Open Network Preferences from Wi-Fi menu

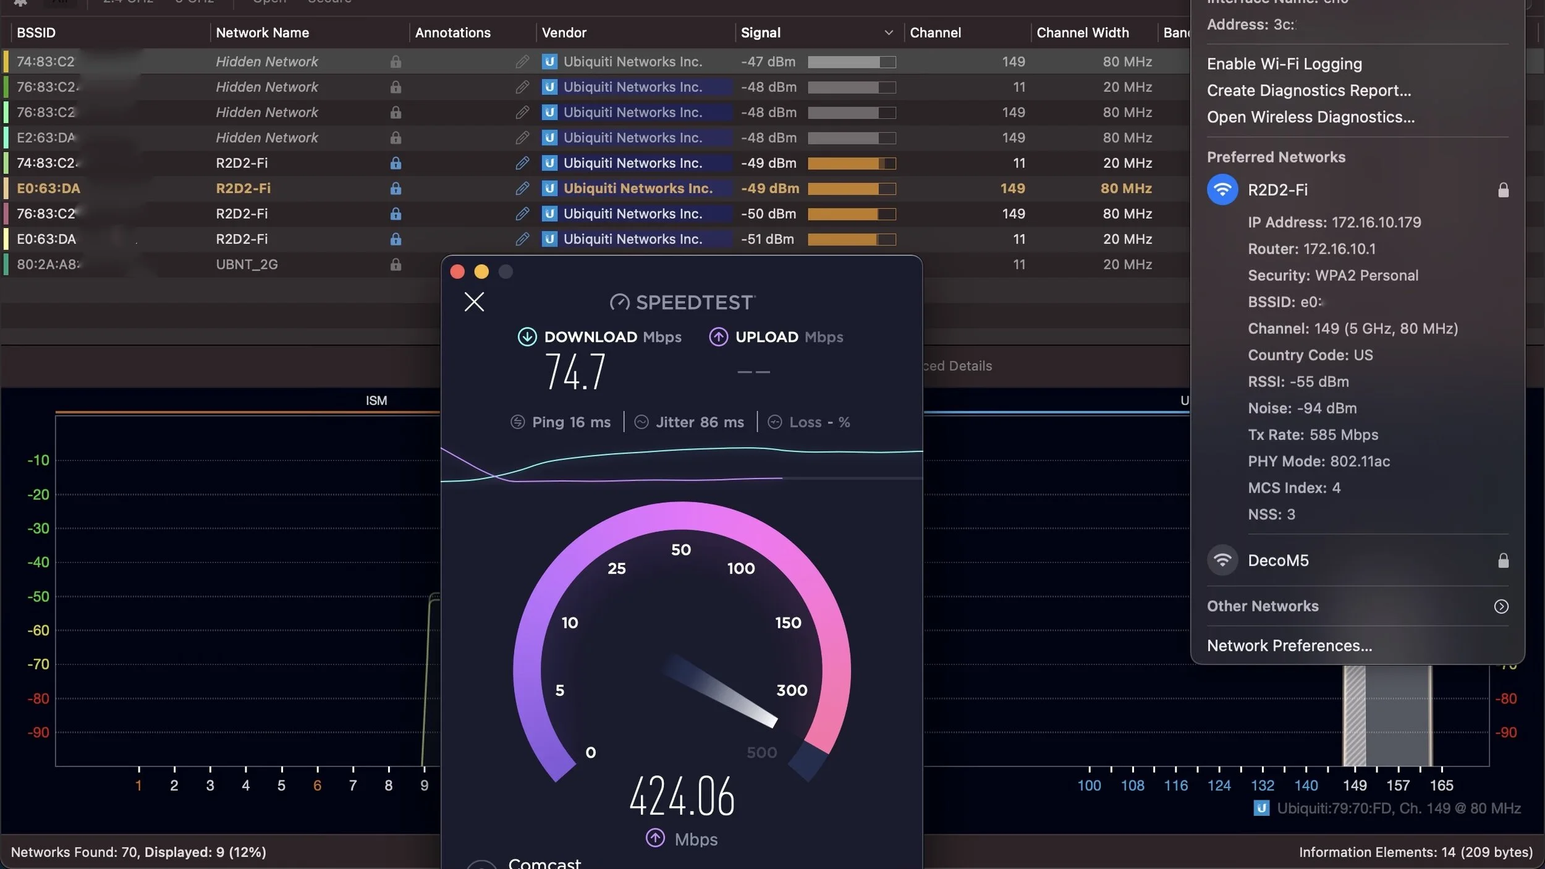1289,645
